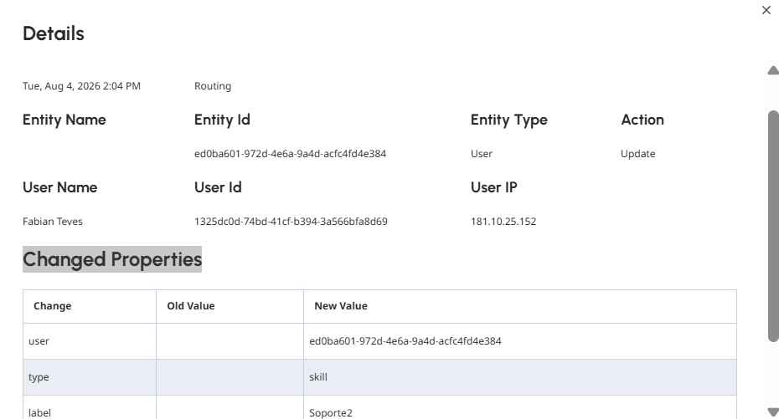Click the user name Fabian Teves

tap(53, 221)
